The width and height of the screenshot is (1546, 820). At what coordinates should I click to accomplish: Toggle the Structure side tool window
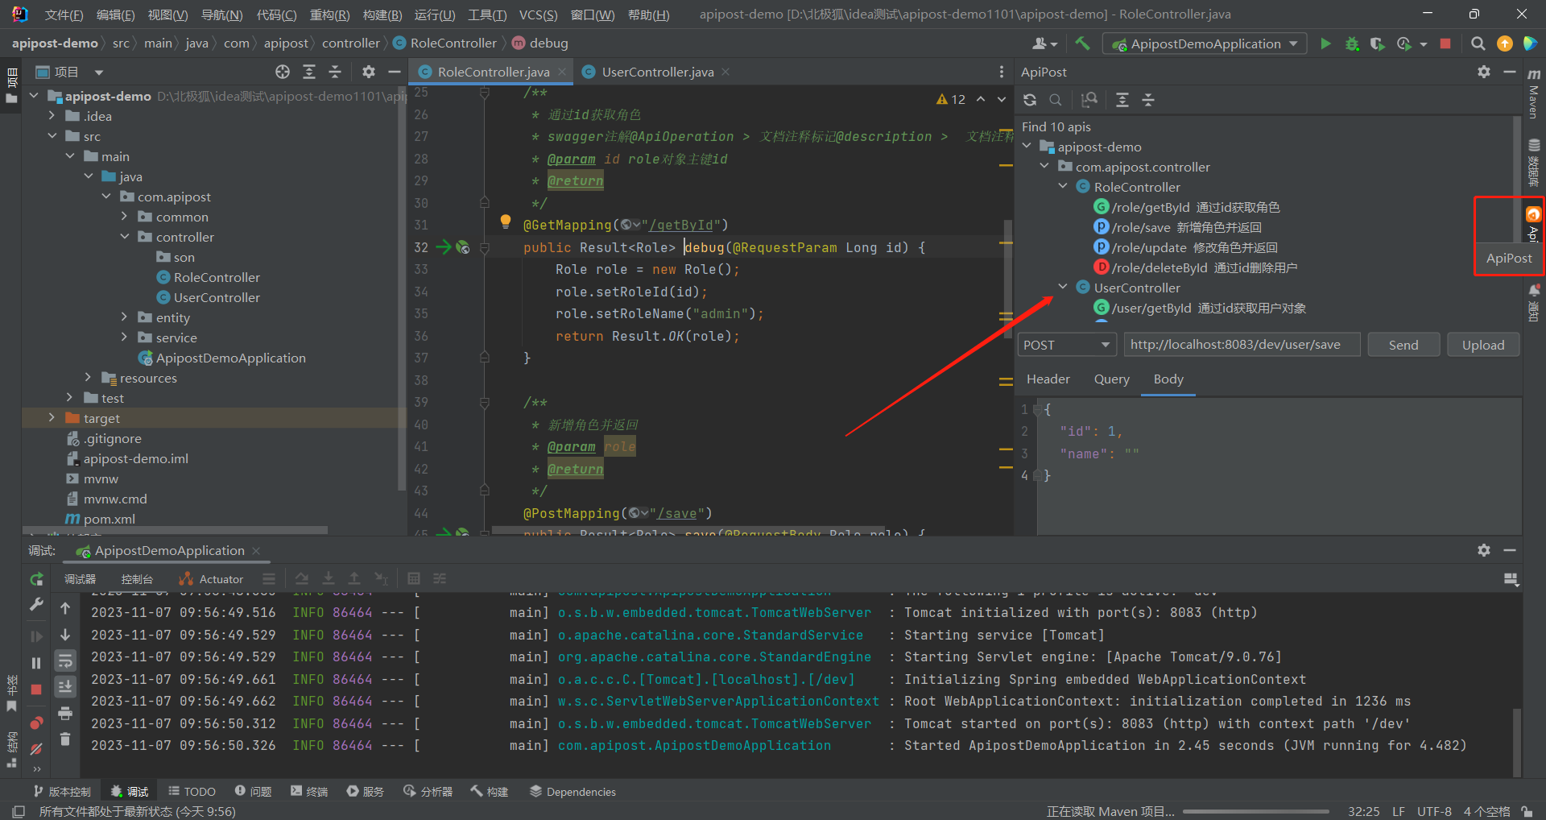coord(11,749)
